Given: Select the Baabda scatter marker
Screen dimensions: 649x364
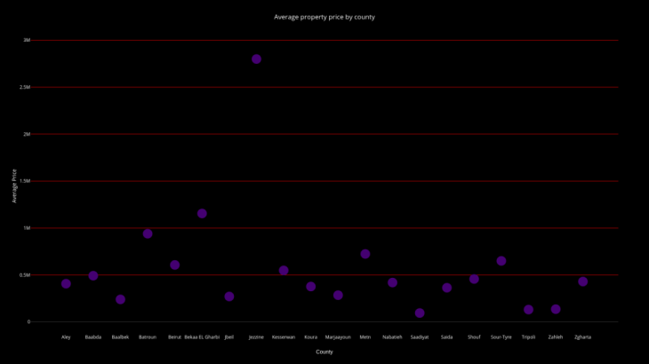Looking at the screenshot, I should pyautogui.click(x=93, y=275).
